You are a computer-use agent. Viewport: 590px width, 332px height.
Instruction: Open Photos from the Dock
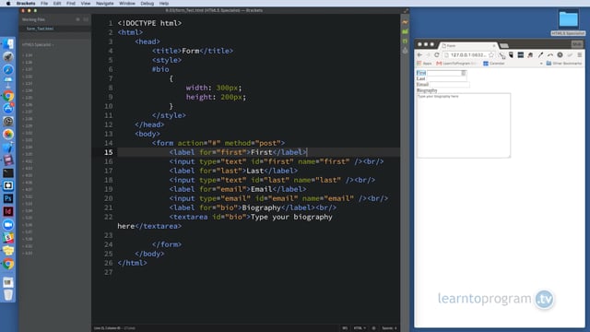pyautogui.click(x=8, y=134)
